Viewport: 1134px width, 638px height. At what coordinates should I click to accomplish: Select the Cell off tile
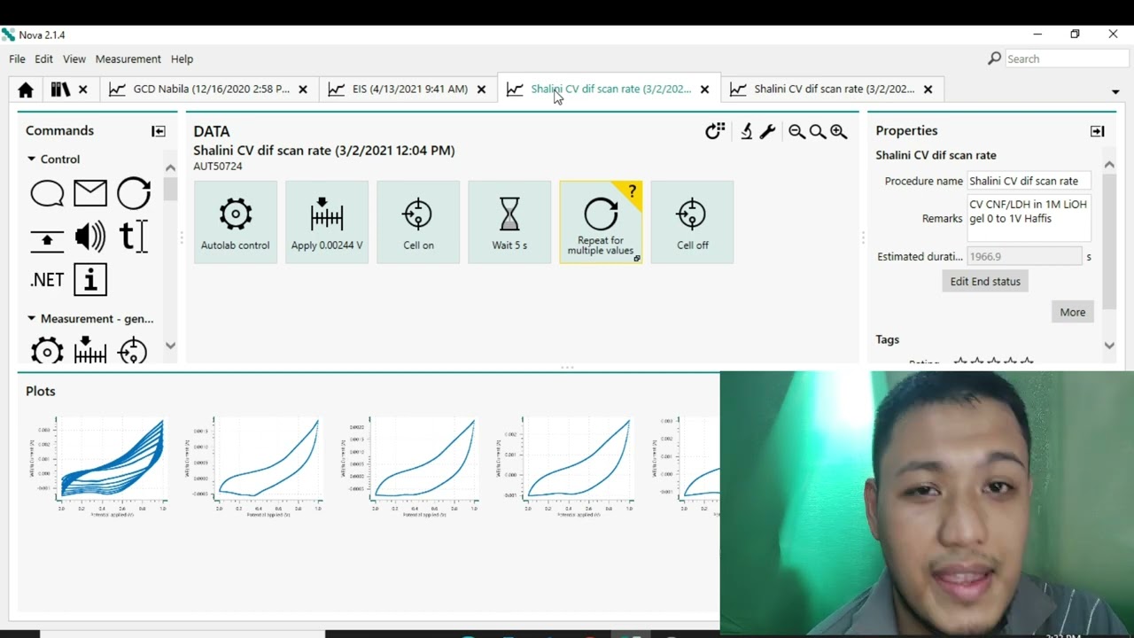pyautogui.click(x=692, y=222)
